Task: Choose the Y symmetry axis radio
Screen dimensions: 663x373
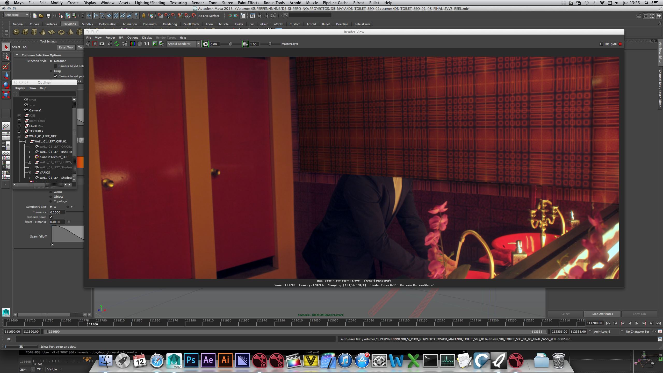Action: coord(68,207)
